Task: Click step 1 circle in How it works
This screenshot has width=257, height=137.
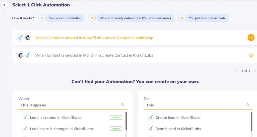Action: tap(42, 18)
